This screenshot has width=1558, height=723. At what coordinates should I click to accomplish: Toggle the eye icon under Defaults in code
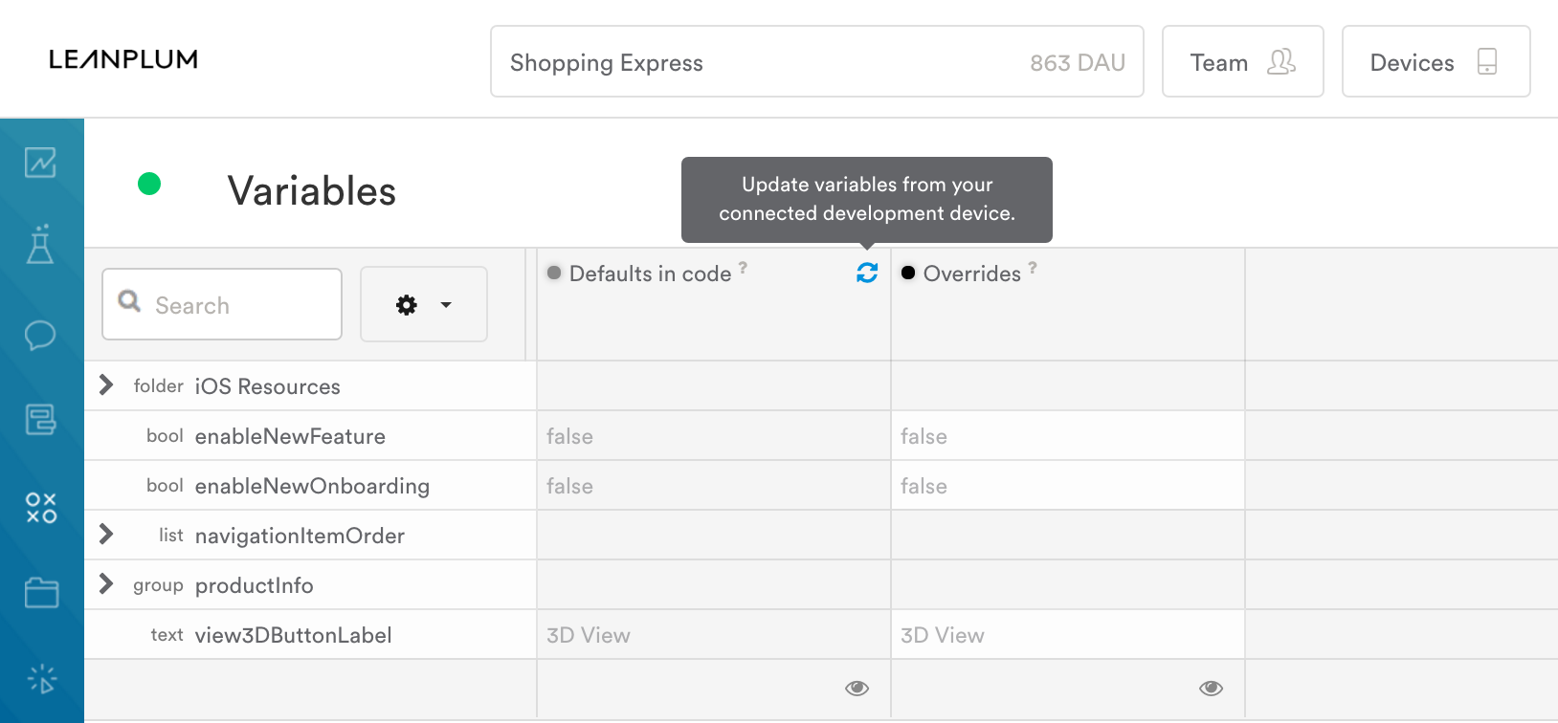(x=857, y=689)
